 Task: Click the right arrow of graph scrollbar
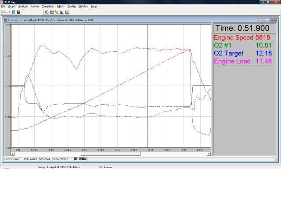pos(209,154)
